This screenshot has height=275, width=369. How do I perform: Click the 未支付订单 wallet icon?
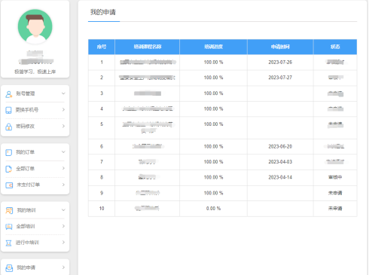[x=9, y=185]
